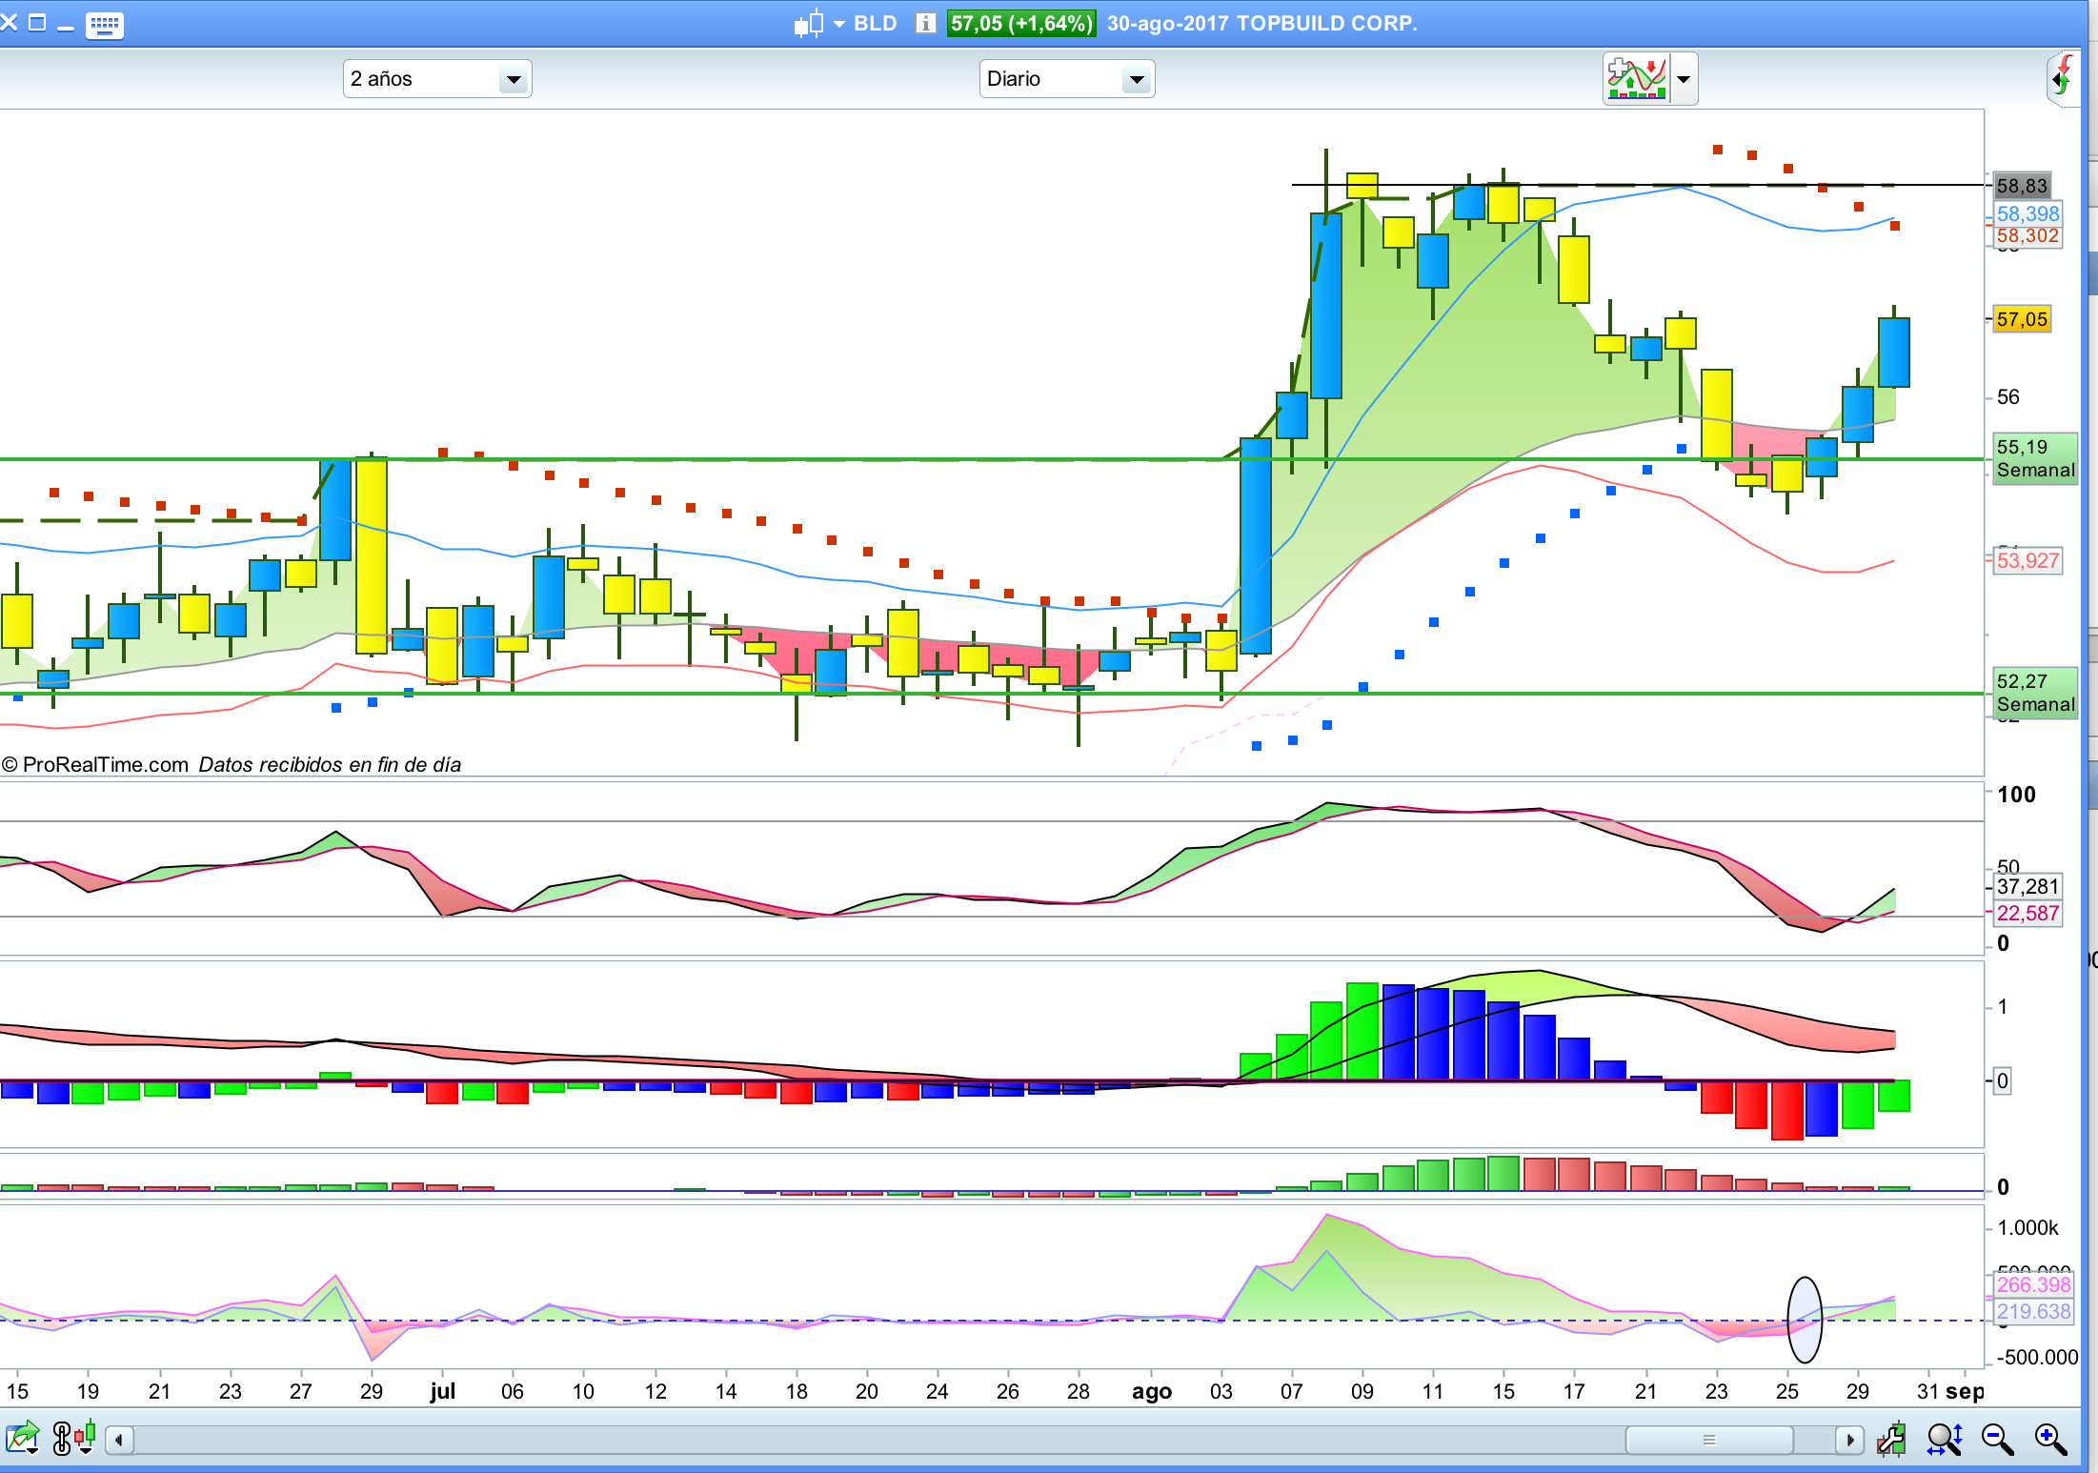This screenshot has height=1473, width=2098.
Task: Click the scroll right arrow button
Action: (1849, 1440)
